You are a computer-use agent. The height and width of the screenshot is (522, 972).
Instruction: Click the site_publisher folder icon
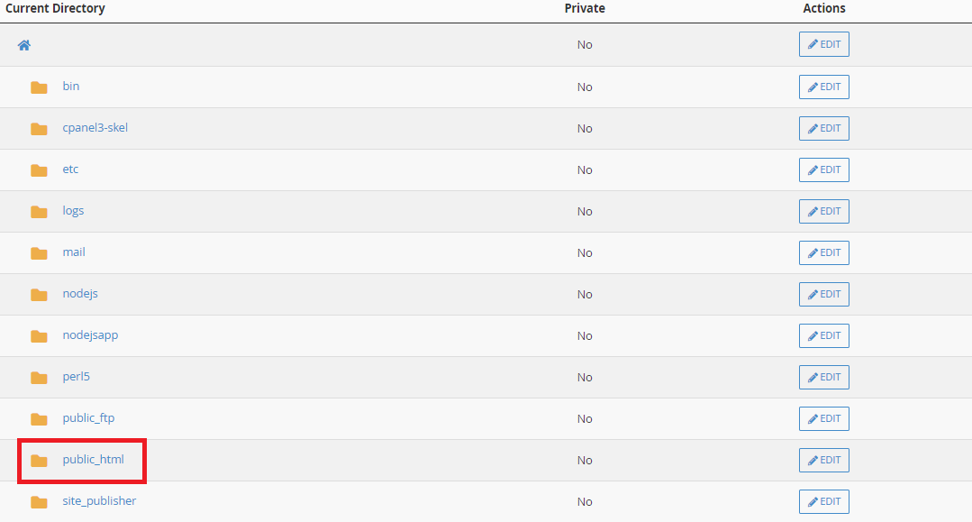coord(39,502)
